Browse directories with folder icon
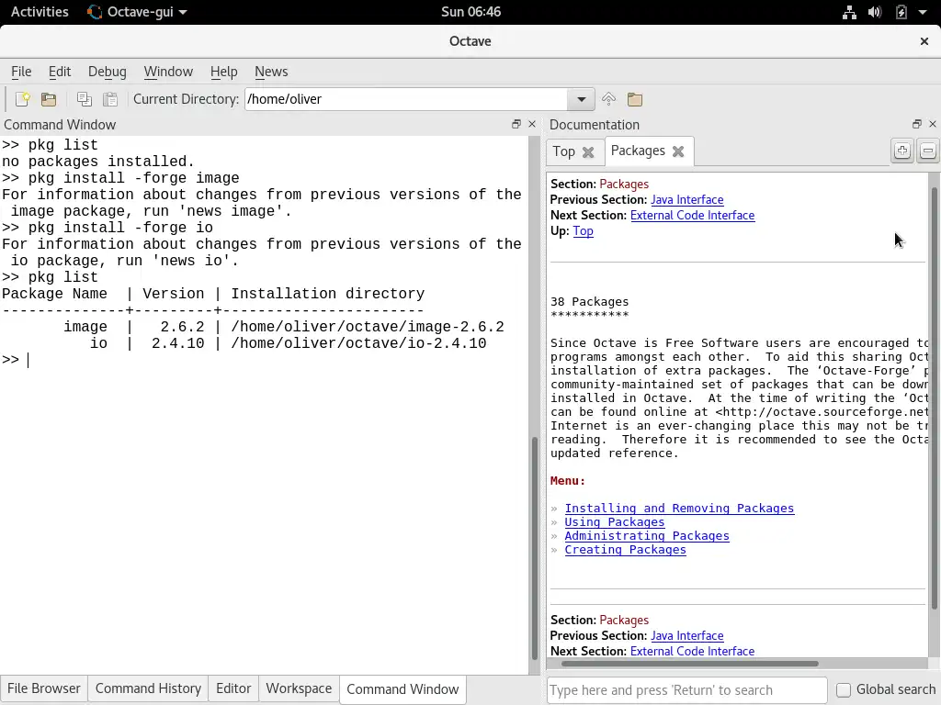Screen dimensions: 941x705 coord(635,99)
